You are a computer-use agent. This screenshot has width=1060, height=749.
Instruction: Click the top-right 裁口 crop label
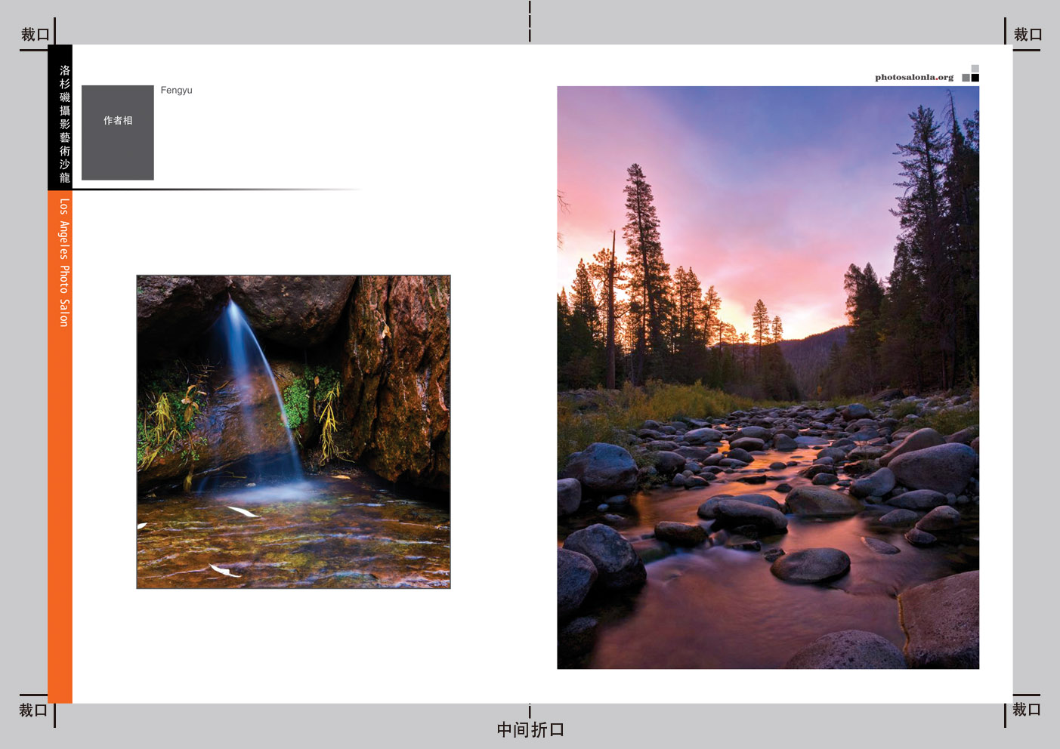[1028, 35]
